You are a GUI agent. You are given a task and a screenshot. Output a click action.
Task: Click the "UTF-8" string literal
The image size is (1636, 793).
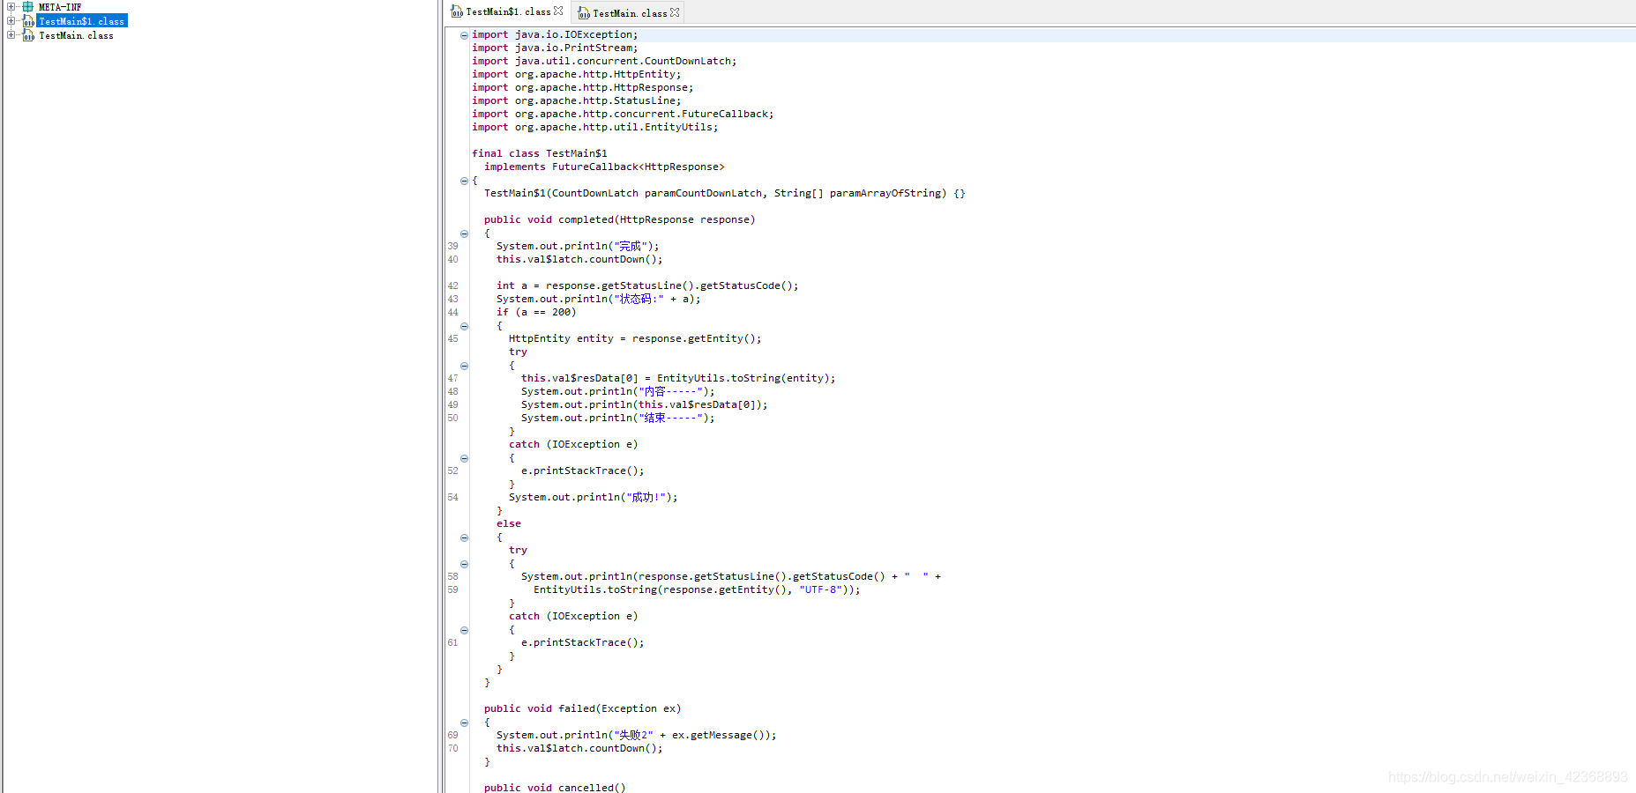(x=820, y=589)
